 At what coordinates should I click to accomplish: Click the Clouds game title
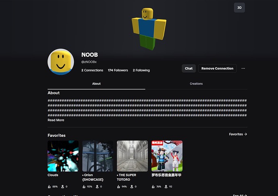53,175
